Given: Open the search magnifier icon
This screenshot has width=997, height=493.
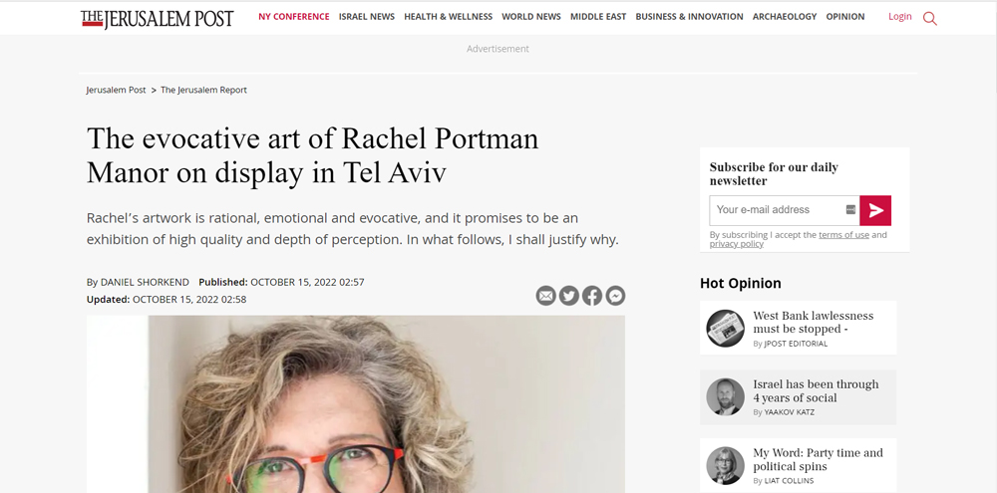Looking at the screenshot, I should click(929, 18).
